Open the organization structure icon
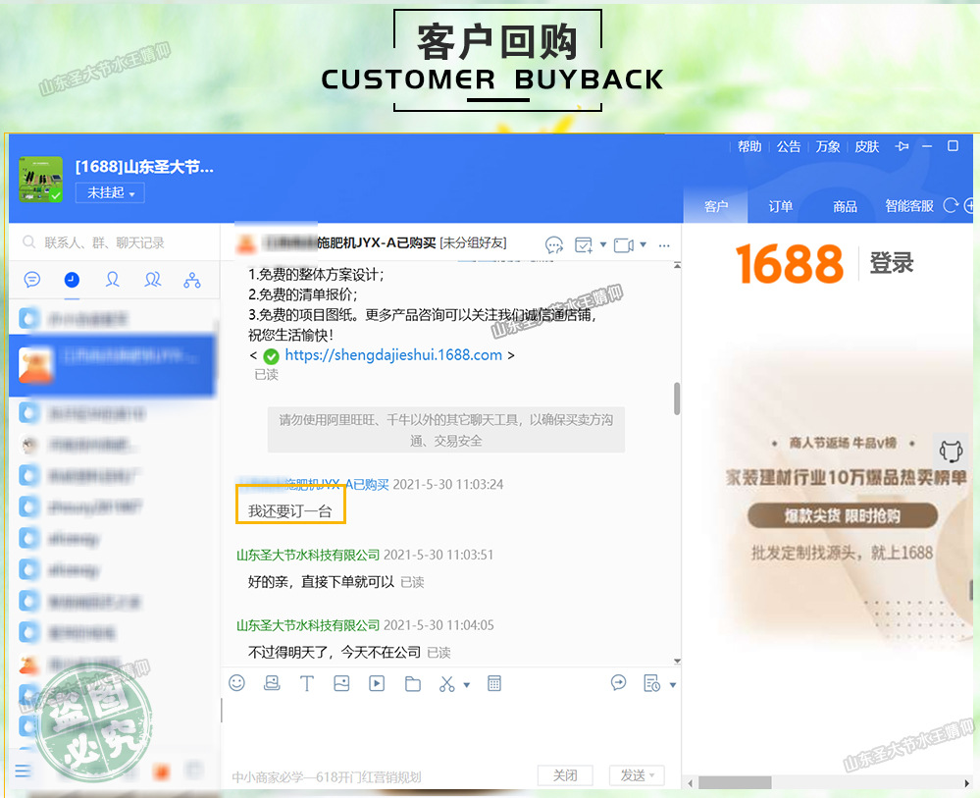Image resolution: width=980 pixels, height=798 pixels. [192, 280]
